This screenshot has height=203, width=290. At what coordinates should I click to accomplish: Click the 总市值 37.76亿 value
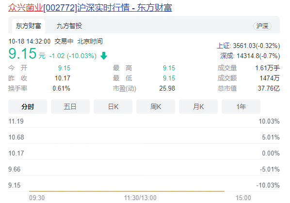pos(269,88)
